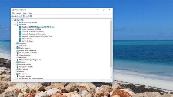
Task: Click the Bluetooth category icon
Action: pyautogui.click(x=17, y=25)
